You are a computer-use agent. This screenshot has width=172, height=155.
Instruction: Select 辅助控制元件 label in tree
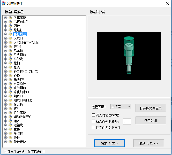tap(23, 117)
